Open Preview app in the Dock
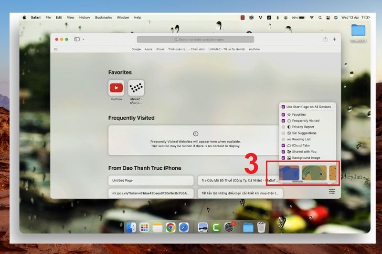Screen dimensions: 382x254 (x=202, y=228)
